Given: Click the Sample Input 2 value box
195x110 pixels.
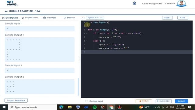Looking at the screenshot, I should click(40, 71).
